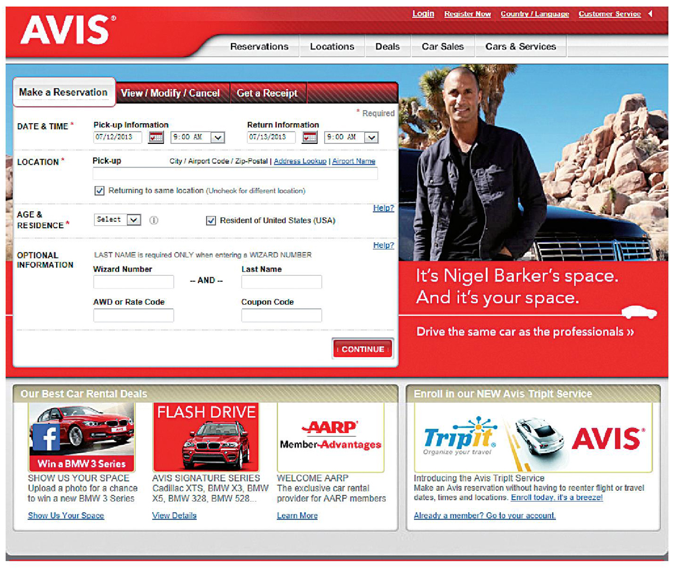Switch to the View / Modify / Cancel tab
674x569 pixels.
(x=170, y=93)
